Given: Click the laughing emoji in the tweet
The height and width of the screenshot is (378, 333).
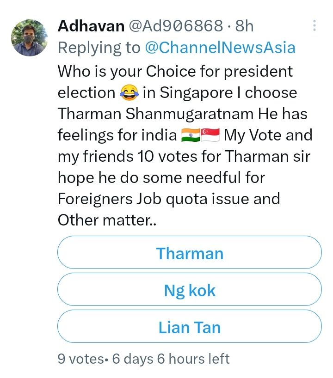Looking at the screenshot, I should 129,93.
